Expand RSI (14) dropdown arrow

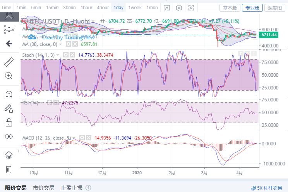coord(42,103)
